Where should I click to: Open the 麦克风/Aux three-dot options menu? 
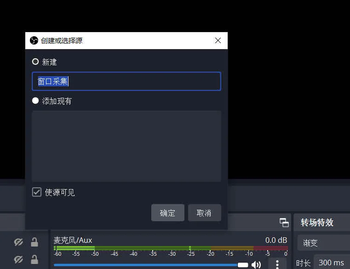click(x=277, y=264)
